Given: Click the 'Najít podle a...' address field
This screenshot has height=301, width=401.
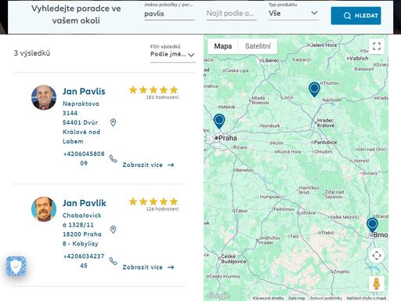Looking at the screenshot, I should (231, 13).
